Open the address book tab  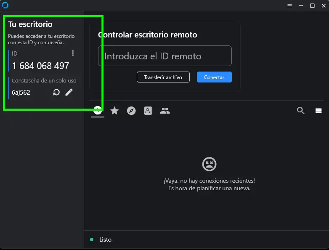pos(148,111)
